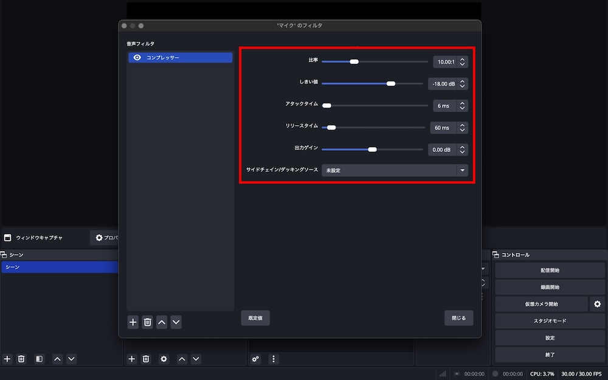This screenshot has height=380, width=608.
Task: Increase アタックタイム with stepper up arrow
Action: (462, 103)
